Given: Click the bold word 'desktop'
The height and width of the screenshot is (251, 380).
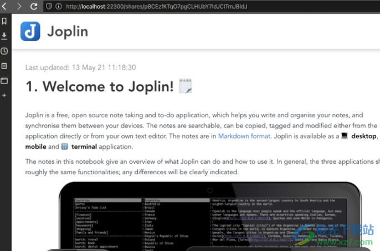Looking at the screenshot, I should pos(364,136).
